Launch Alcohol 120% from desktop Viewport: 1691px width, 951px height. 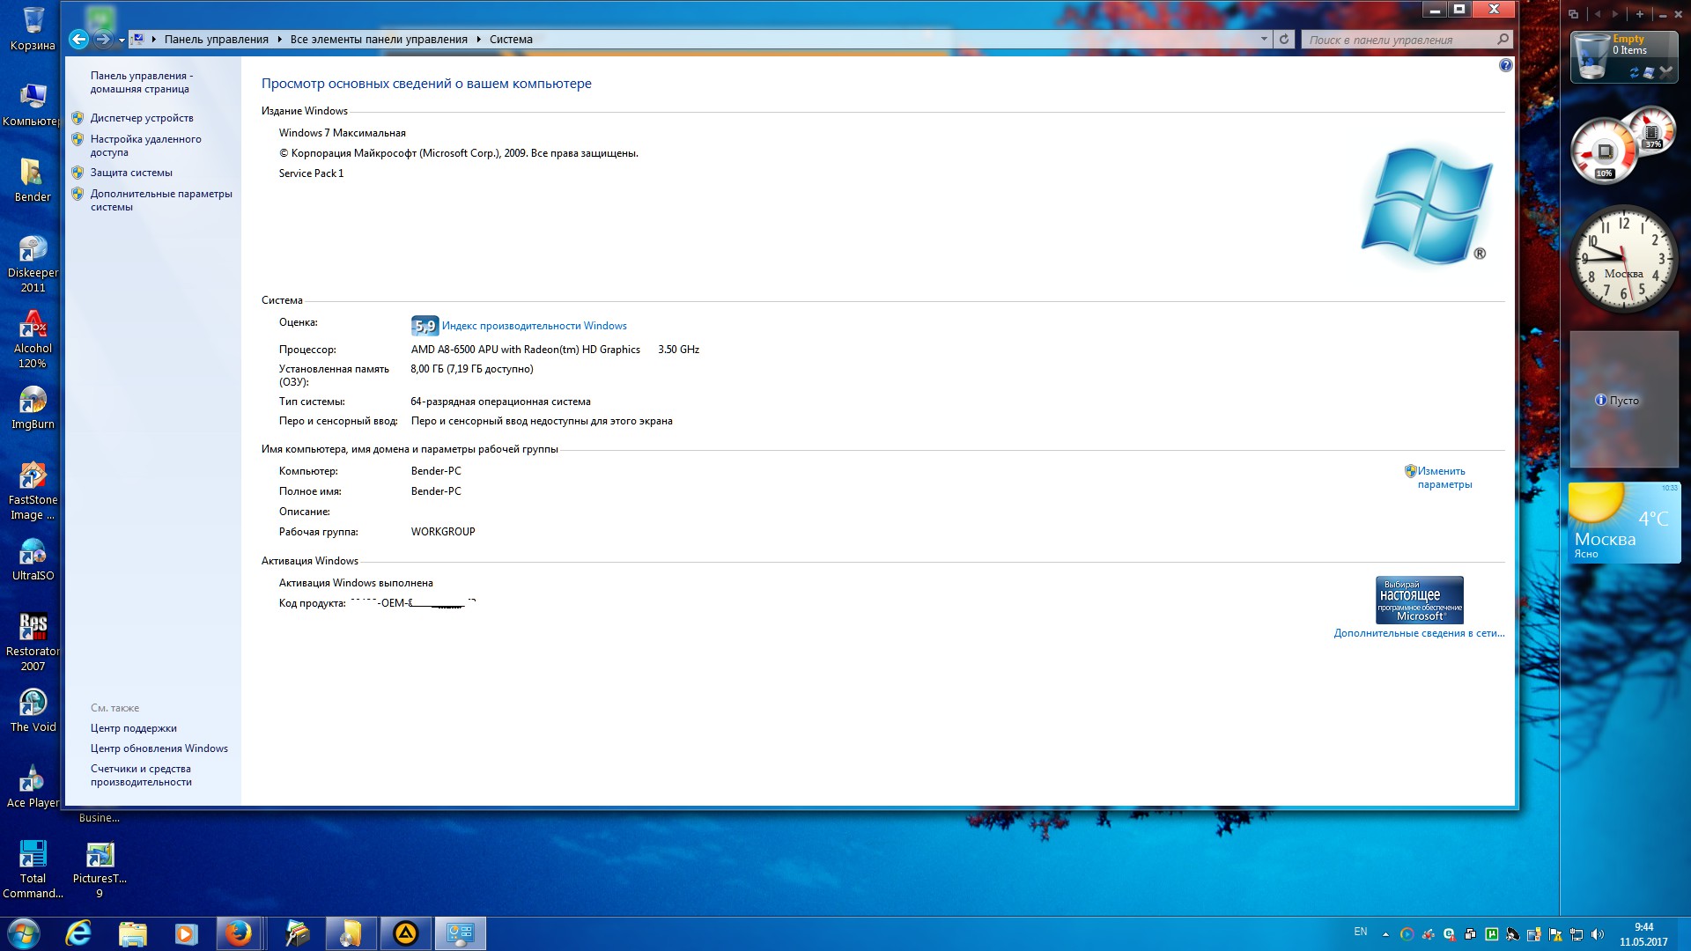(33, 339)
